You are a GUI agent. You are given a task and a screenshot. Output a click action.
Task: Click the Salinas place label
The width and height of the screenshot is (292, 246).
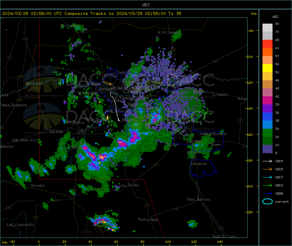[56, 131]
